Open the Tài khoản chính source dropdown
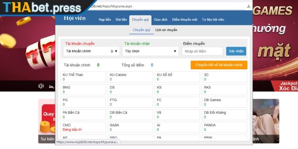298x149 pixels. (x=92, y=51)
